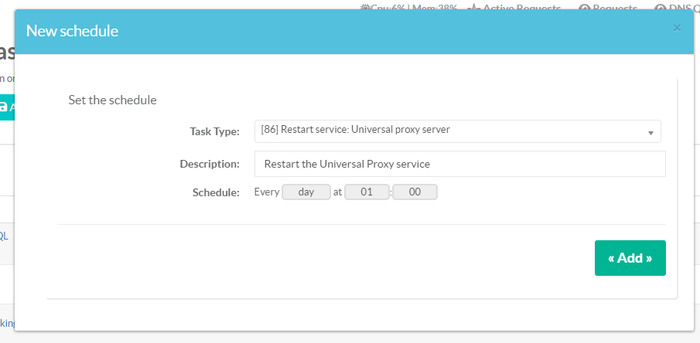Click the CPU chip icon in top bar
700x343 pixels.
pyautogui.click(x=365, y=7)
